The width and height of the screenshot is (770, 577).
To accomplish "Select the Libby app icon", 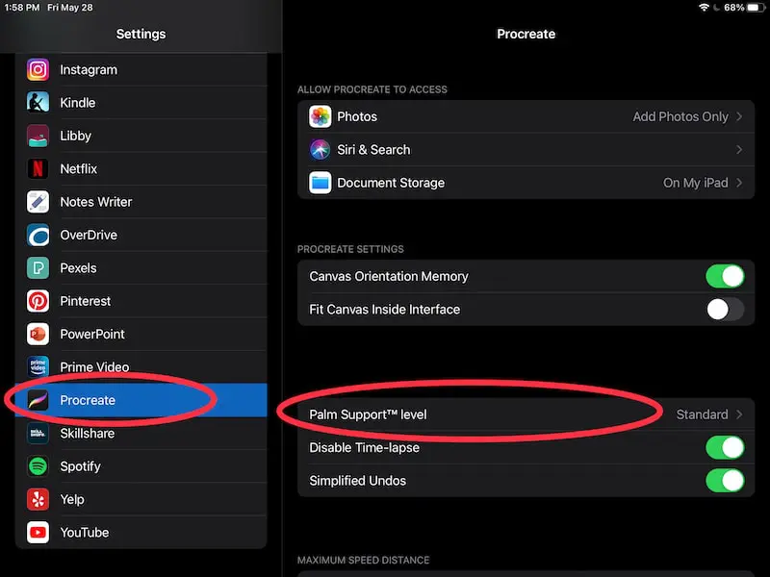I will point(38,136).
